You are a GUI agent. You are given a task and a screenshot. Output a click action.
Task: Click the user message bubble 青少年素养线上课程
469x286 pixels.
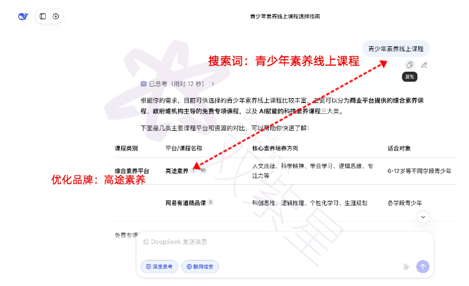tap(396, 49)
